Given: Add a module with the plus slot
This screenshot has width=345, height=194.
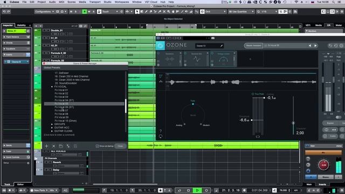Looking at the screenshot, I should [250, 59].
